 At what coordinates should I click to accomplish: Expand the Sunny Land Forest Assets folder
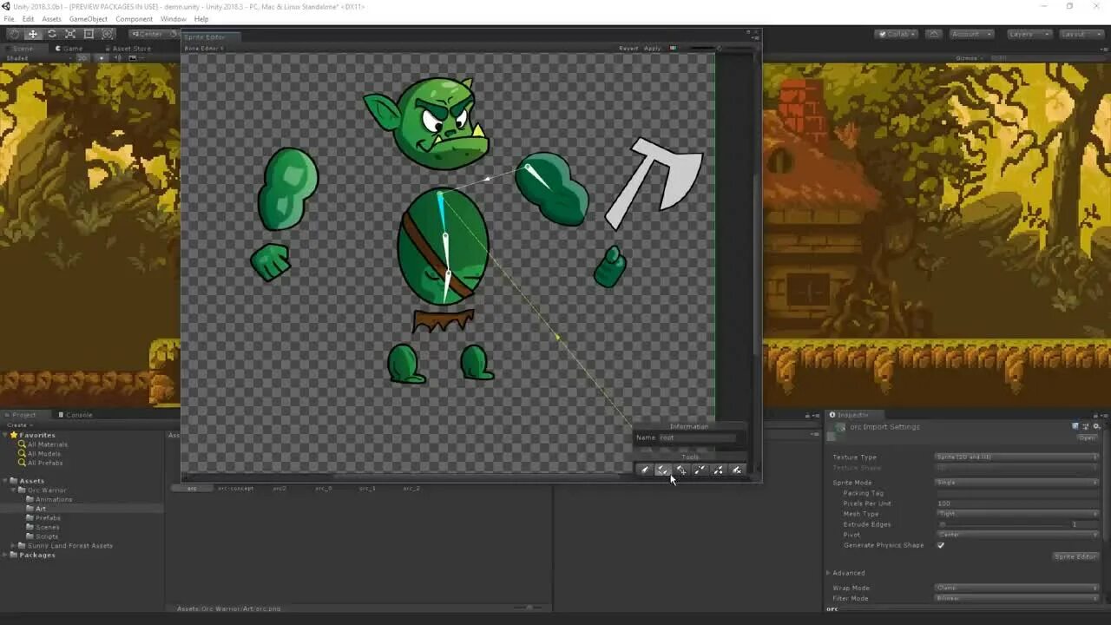pyautogui.click(x=13, y=546)
